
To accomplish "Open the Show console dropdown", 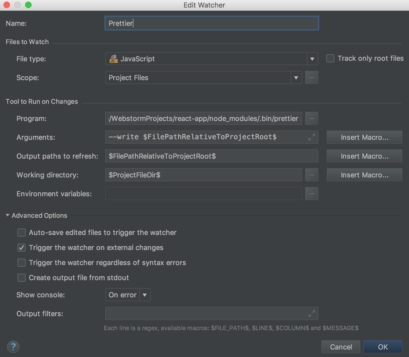I will coord(145,295).
